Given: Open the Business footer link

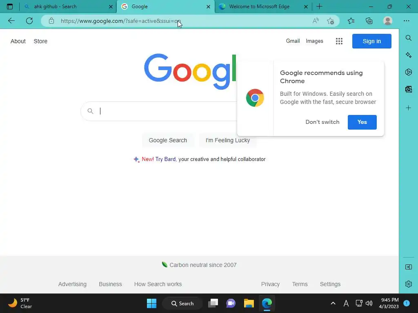Looking at the screenshot, I should (110, 284).
